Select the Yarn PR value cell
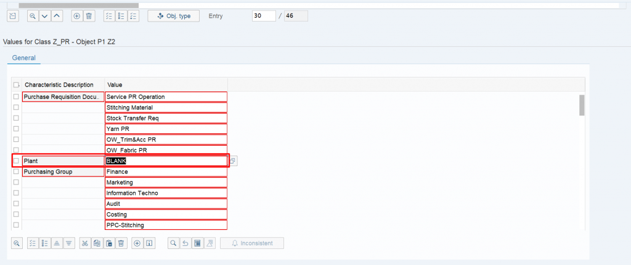Viewport: 631px width, 265px height. [x=166, y=129]
